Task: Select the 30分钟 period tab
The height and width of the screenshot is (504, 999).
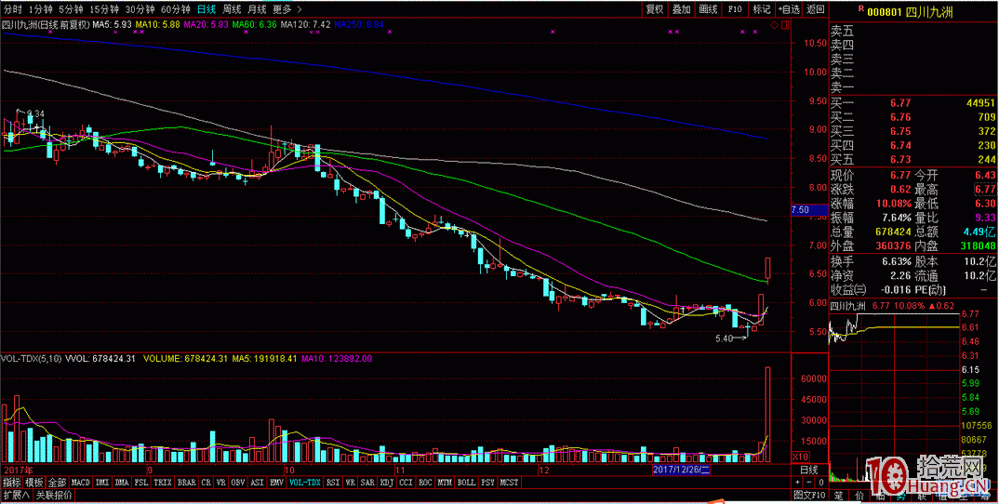Action: pos(140,9)
